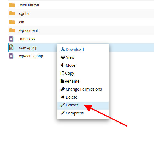This screenshot has height=143, width=154.
Task: Click the wp-config.php file icon
Action: pyautogui.click(x=11, y=56)
